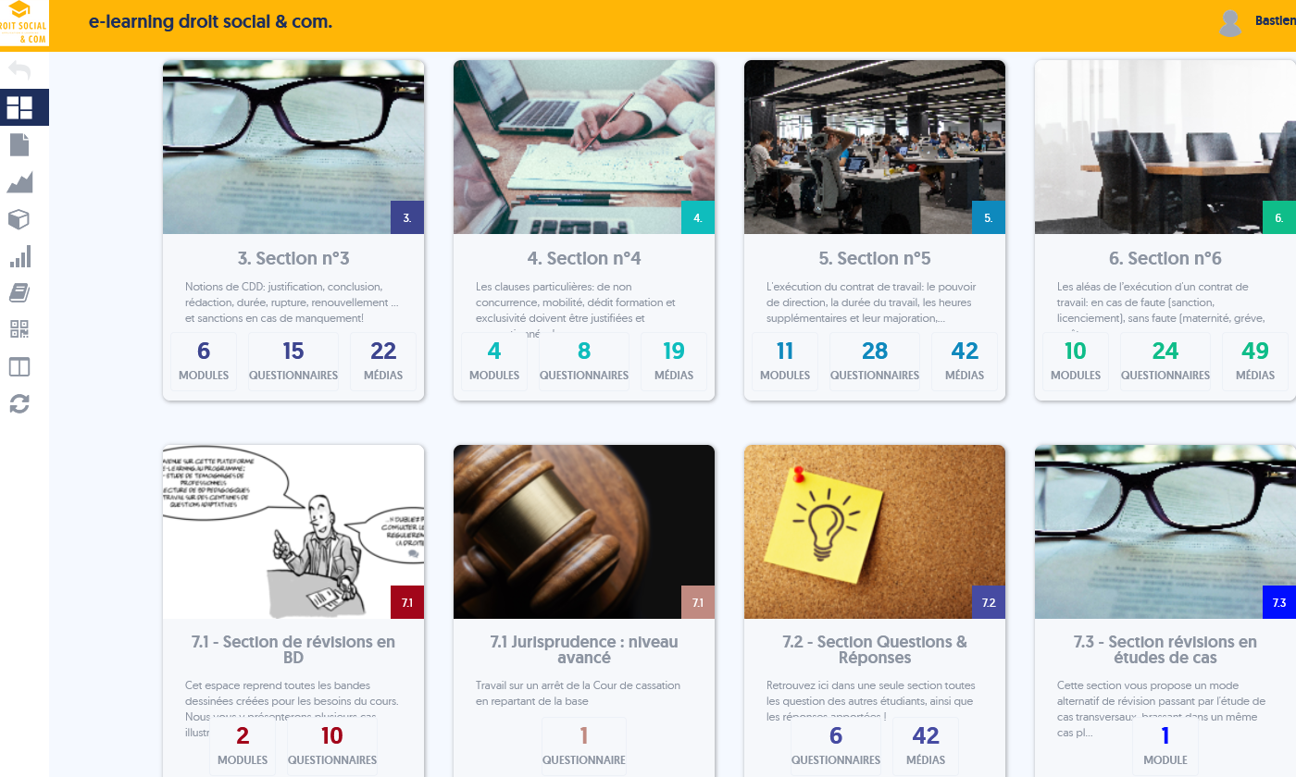Viewport: 1296px width, 777px height.
Task: Open the Bastien user profile avatar
Action: pyautogui.click(x=1230, y=23)
